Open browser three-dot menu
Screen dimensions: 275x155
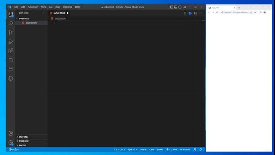269,12
